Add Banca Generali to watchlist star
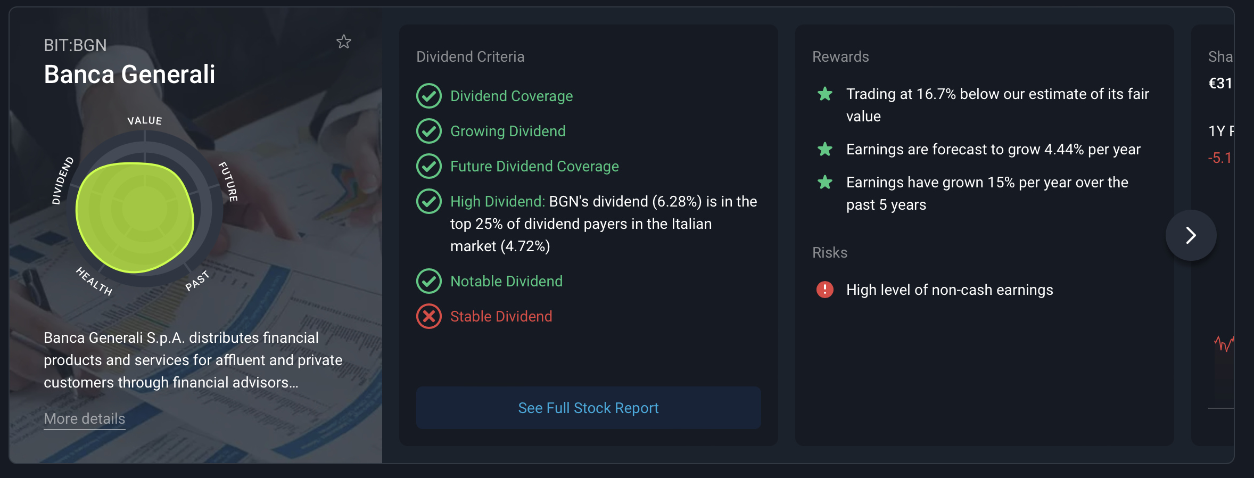This screenshot has width=1254, height=478. [344, 42]
